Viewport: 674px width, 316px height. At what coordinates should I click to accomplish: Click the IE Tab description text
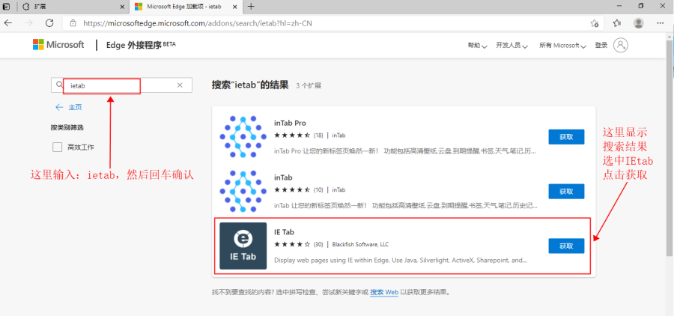[401, 260]
